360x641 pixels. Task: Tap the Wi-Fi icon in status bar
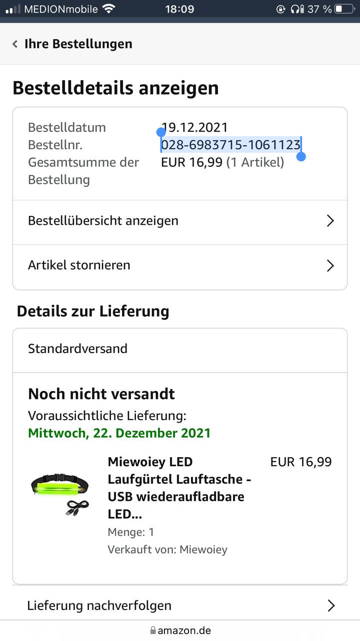[108, 9]
